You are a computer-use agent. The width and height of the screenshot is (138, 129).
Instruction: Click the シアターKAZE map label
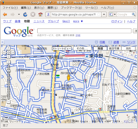(84, 110)
